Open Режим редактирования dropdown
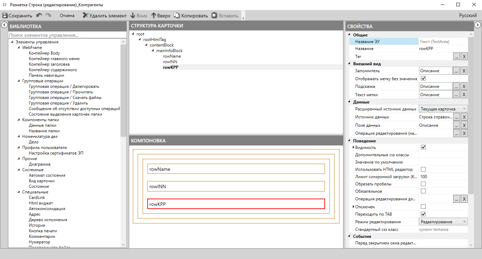This screenshot has height=259, width=482. click(443, 222)
